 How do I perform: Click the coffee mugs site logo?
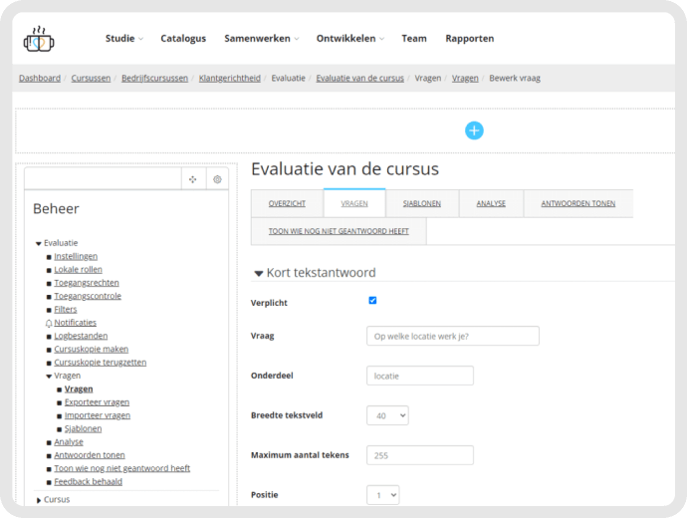click(39, 39)
